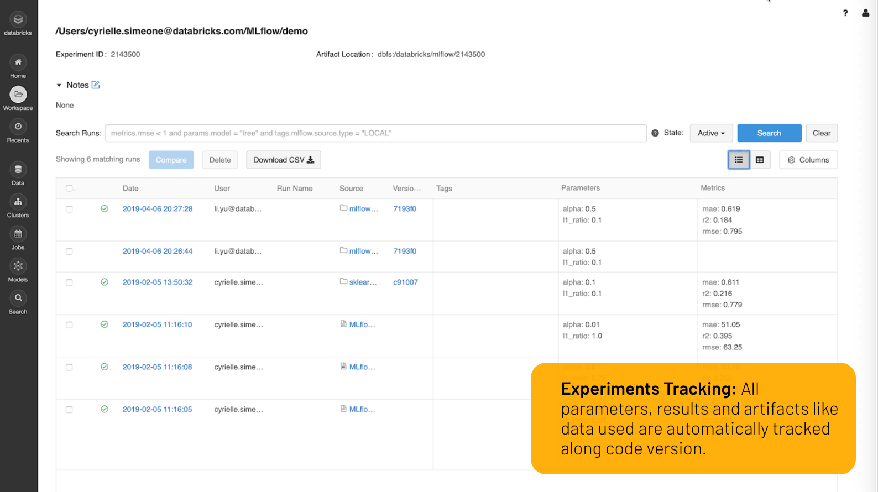Click the Search Runs query field
878x492 pixels.
pyautogui.click(x=375, y=133)
